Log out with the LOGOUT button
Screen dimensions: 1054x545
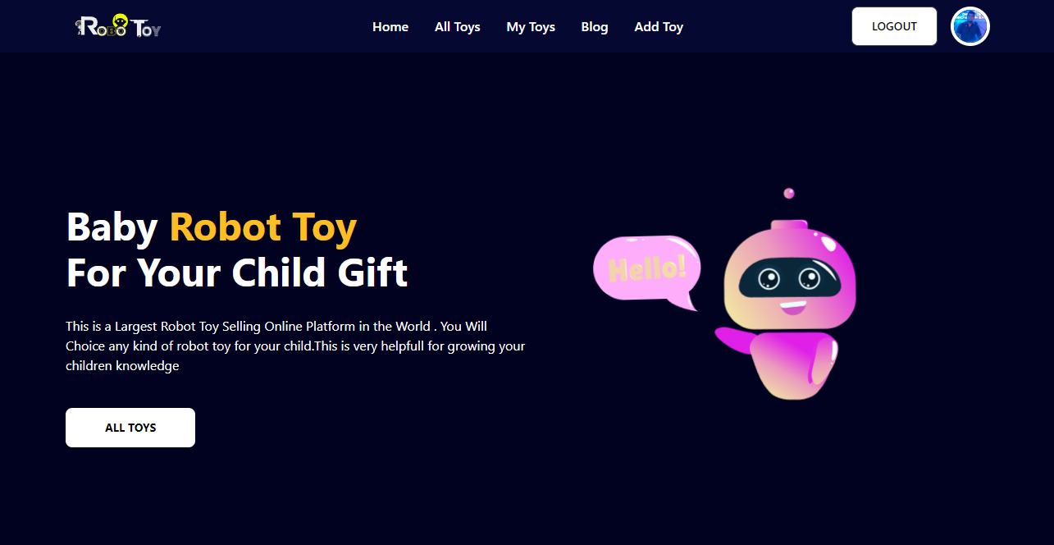894,26
